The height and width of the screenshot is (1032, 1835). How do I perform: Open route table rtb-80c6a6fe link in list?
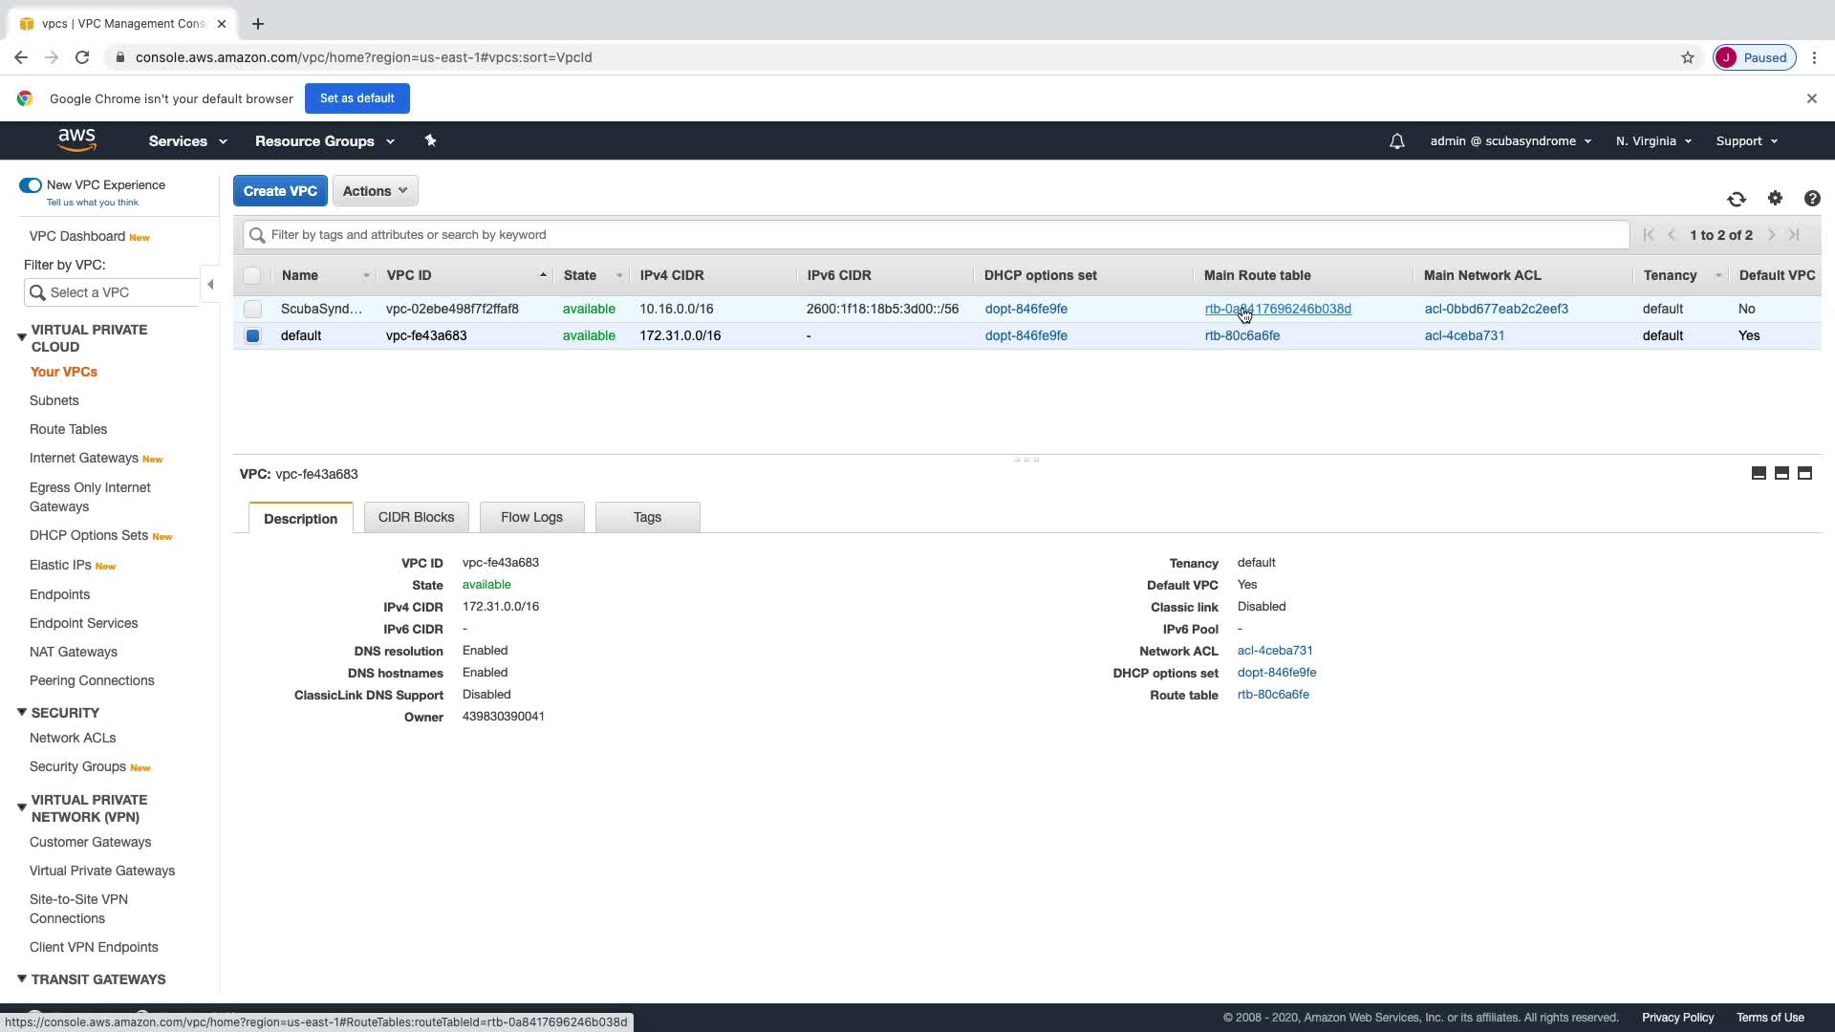pyautogui.click(x=1241, y=335)
